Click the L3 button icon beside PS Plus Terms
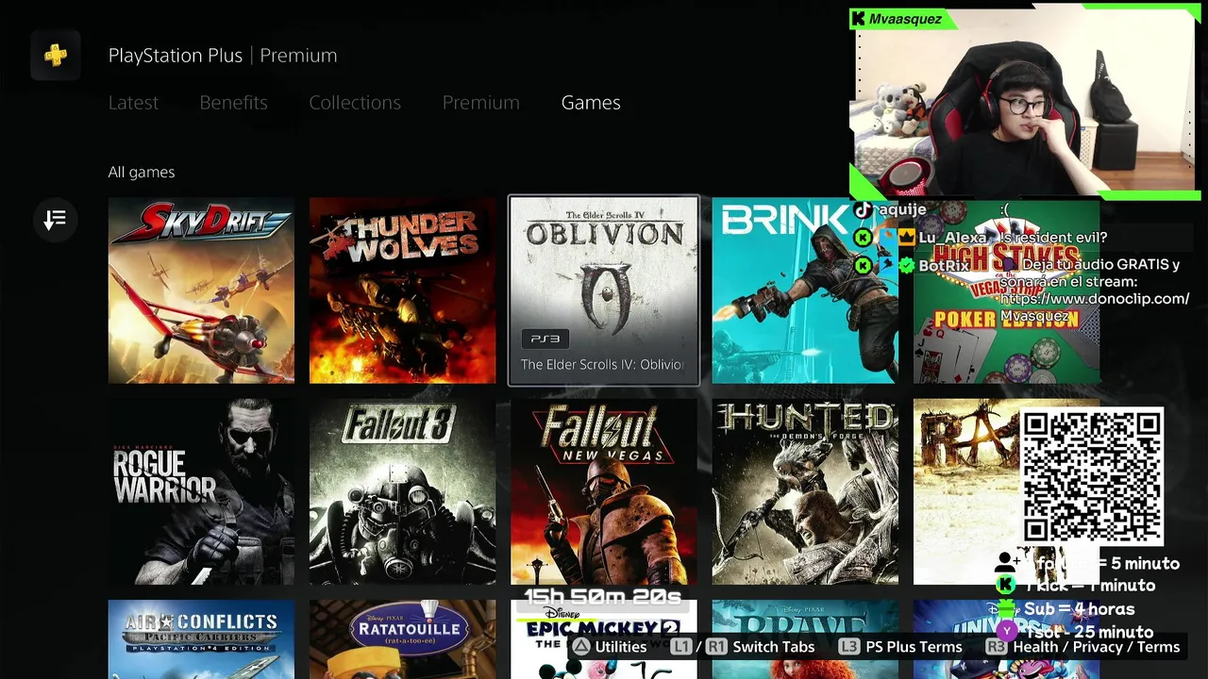Viewport: 1208px width, 679px height. click(848, 647)
